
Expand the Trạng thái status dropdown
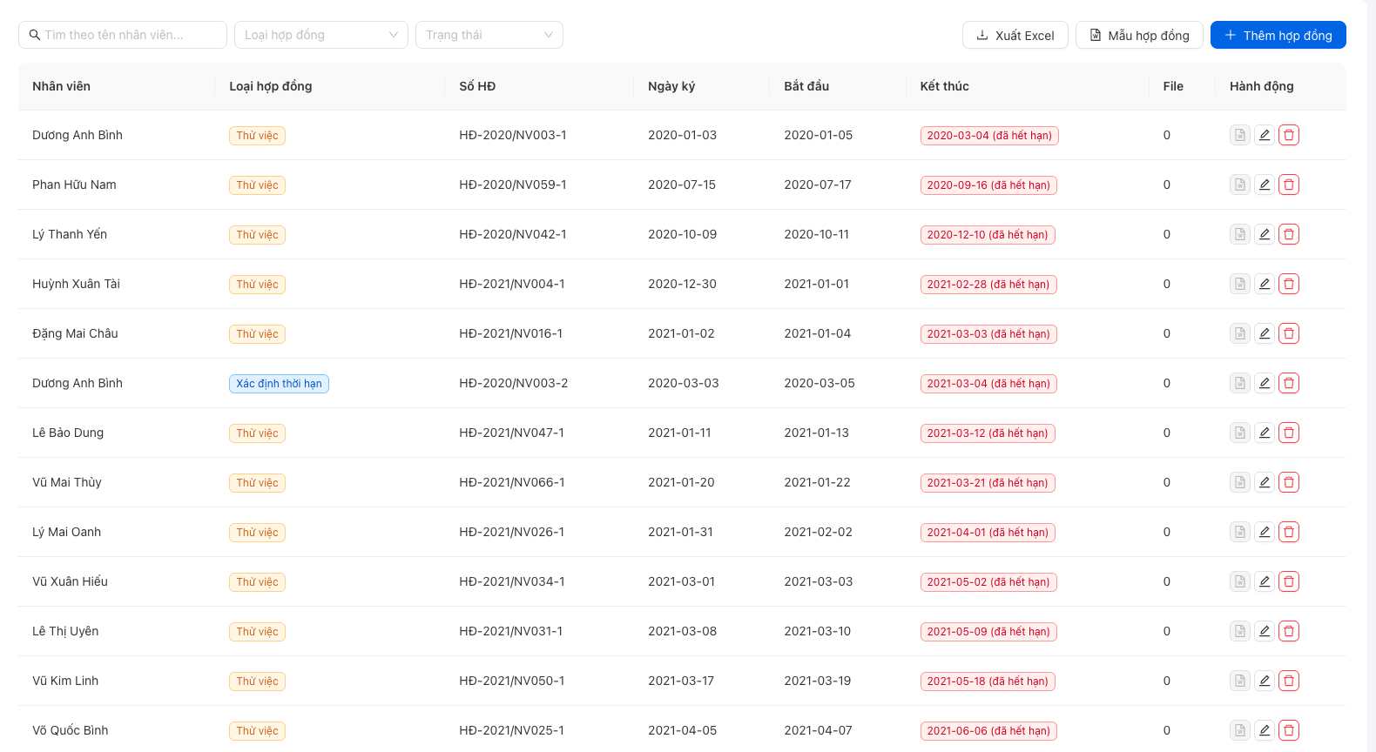coord(489,35)
